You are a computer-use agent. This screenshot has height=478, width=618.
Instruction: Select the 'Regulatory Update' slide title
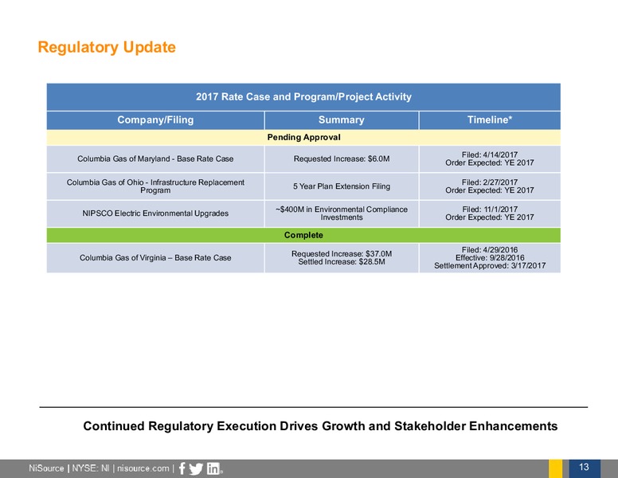(107, 47)
